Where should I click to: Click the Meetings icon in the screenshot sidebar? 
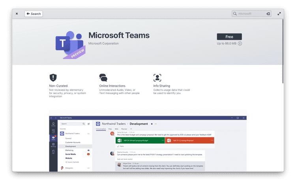coord(53,145)
